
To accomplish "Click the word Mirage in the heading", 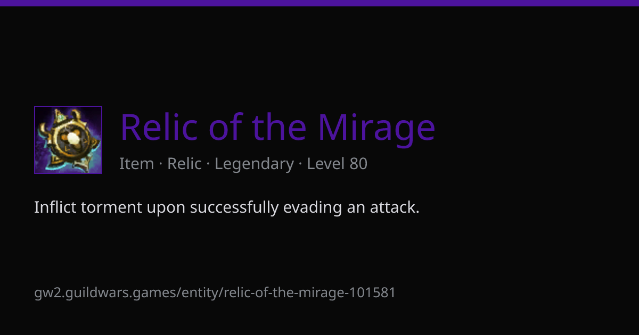I will [376, 128].
